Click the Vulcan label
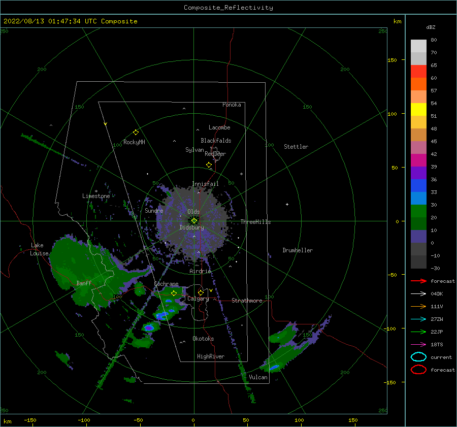The image size is (457, 427). (x=258, y=377)
